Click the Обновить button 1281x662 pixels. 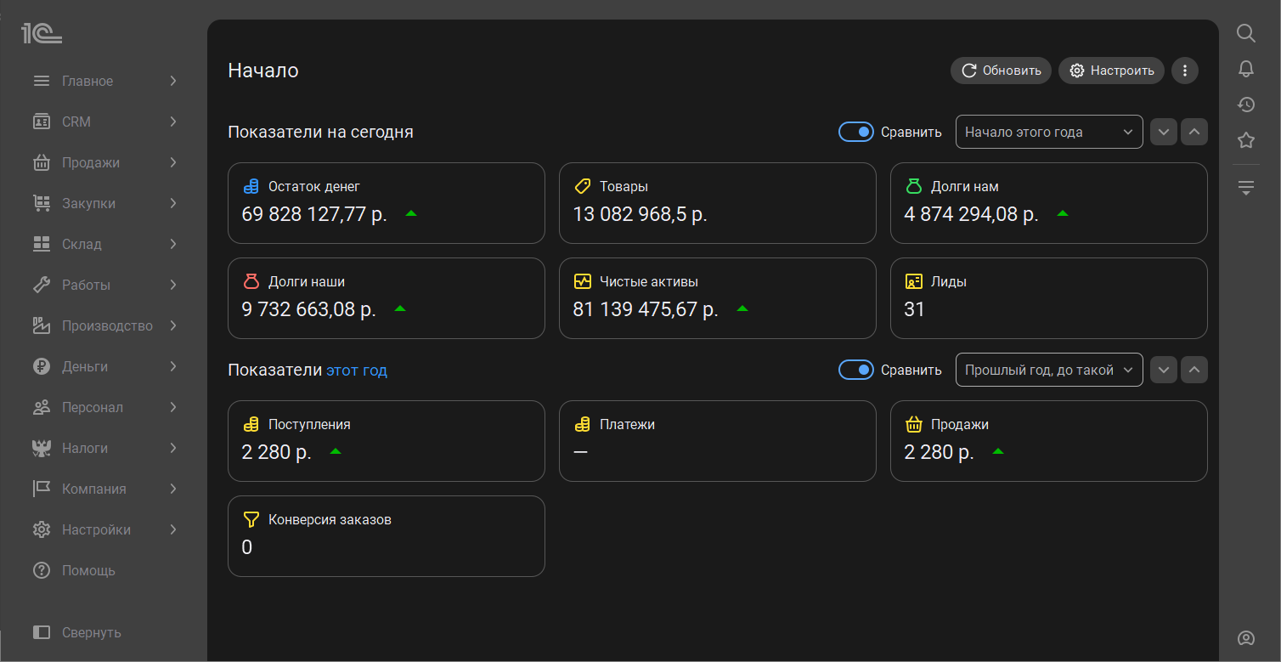pos(1001,71)
